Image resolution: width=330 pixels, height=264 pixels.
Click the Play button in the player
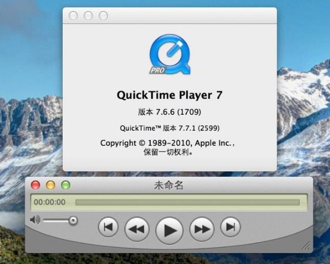click(x=170, y=231)
